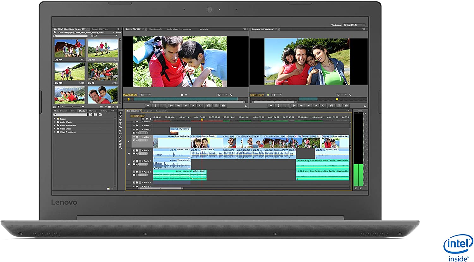
Task: Delete item with Project panel trash icon
Action: 117,107
